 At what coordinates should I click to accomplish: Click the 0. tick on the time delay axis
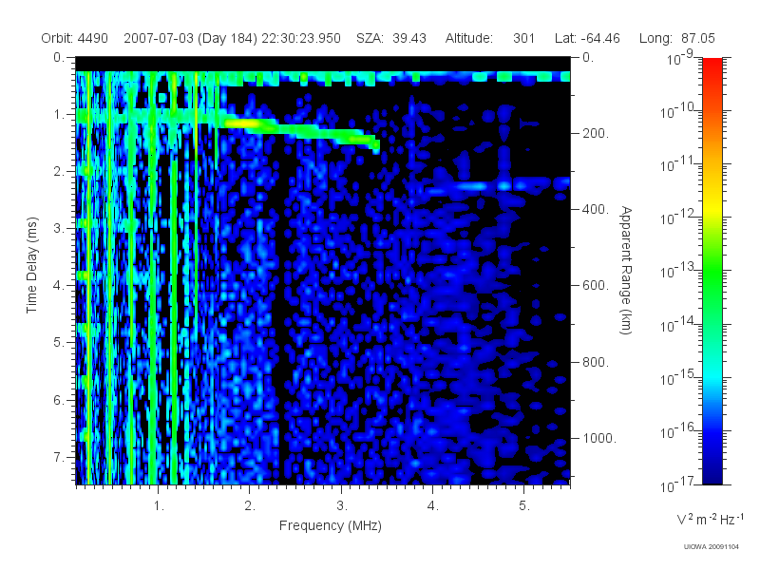point(59,58)
